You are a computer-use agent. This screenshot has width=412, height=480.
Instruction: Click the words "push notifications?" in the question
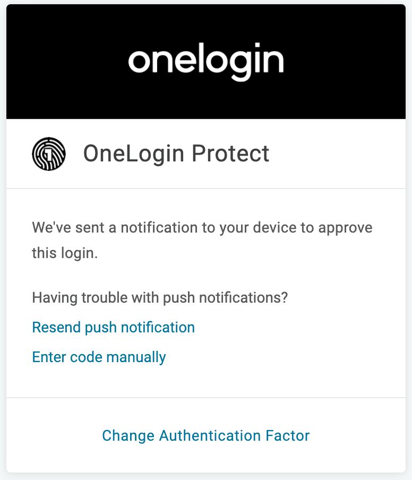pos(225,298)
